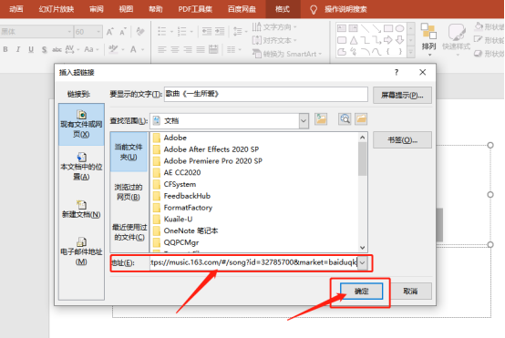Select the oval shape in shapes gallery

click(399, 28)
